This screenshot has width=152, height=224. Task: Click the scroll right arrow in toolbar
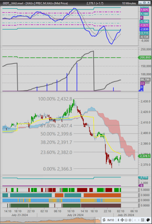[x=139, y=220]
